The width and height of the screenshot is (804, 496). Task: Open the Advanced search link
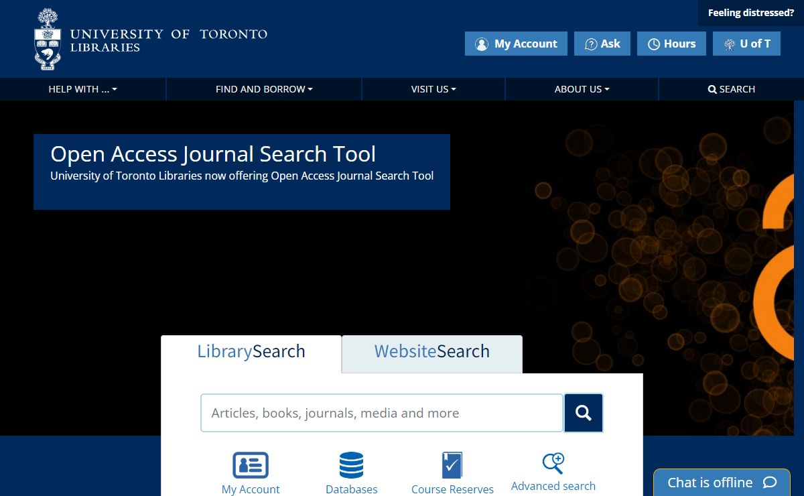click(553, 486)
